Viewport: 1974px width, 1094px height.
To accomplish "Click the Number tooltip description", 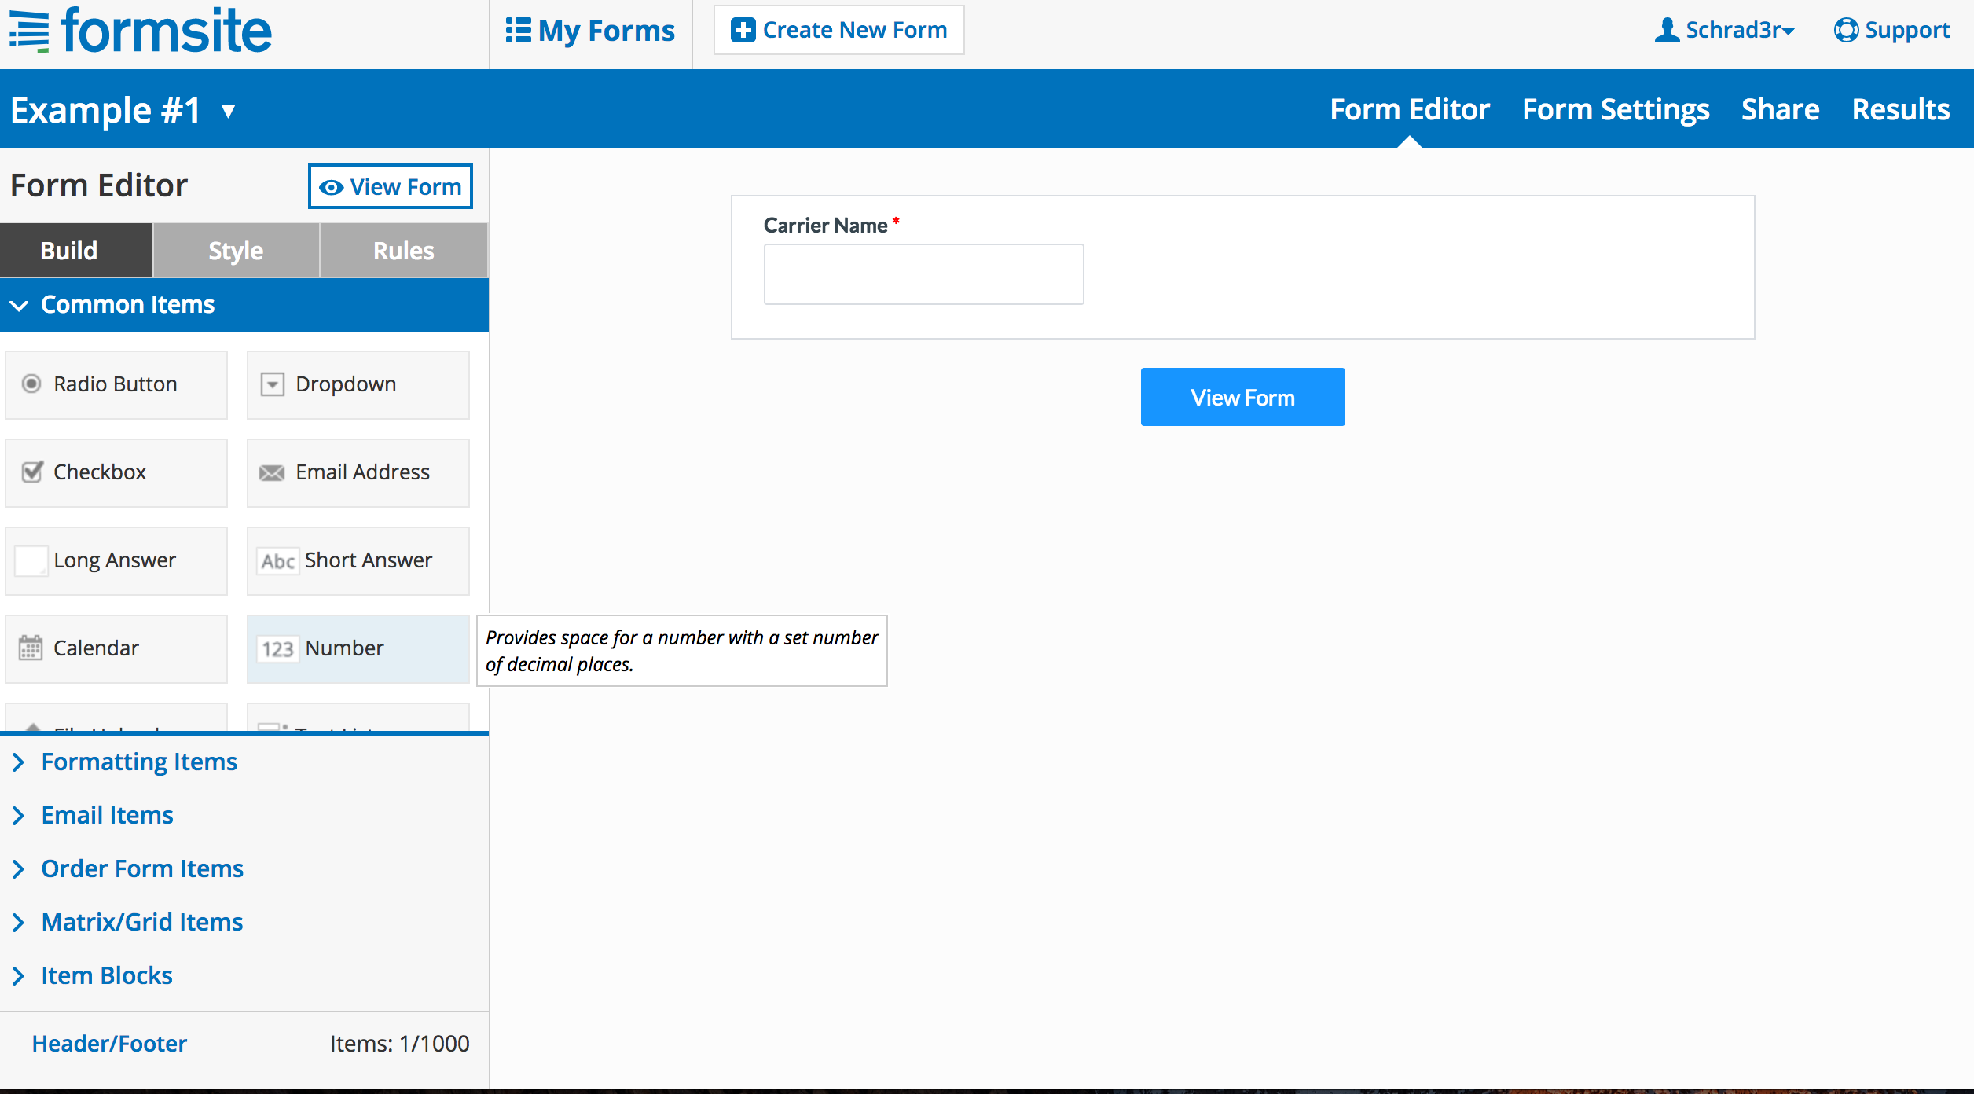I will [x=682, y=651].
